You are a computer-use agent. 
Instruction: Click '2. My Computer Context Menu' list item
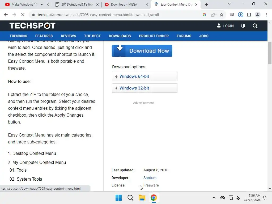pyautogui.click(x=37, y=162)
